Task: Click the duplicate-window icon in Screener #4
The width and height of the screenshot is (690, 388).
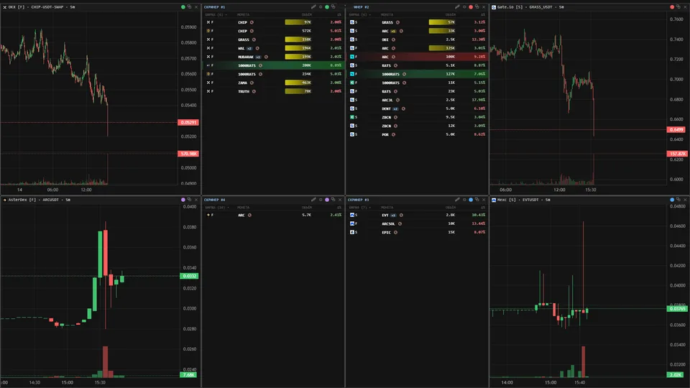Action: [333, 200]
